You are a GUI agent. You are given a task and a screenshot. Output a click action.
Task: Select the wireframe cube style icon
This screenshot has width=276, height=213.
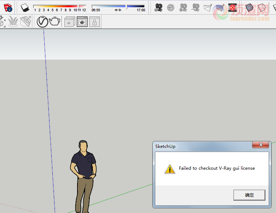pos(262,8)
